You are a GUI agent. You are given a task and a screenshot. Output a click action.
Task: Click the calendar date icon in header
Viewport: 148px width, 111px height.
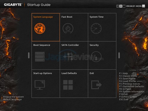pyautogui.click(x=144, y=6)
